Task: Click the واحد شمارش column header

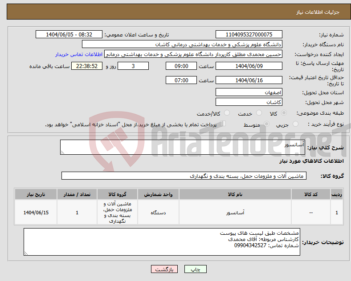Action: pyautogui.click(x=158, y=194)
